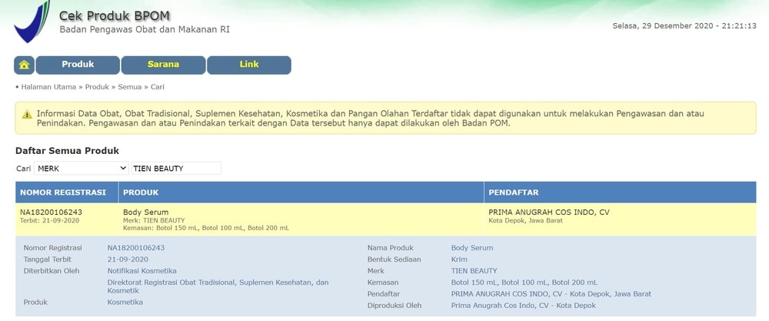Click the Direktorat Registrasi Obat Tradisional text
Viewport: 769px width, 321px height.
(218, 286)
